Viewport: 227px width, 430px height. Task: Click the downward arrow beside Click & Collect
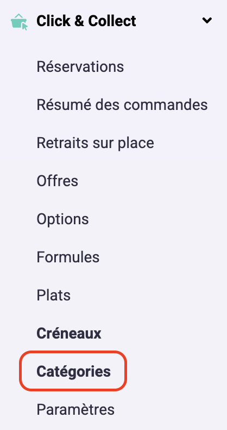[x=207, y=20]
